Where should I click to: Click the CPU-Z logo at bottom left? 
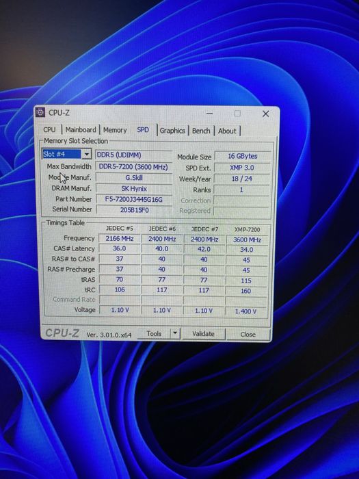coord(62,333)
